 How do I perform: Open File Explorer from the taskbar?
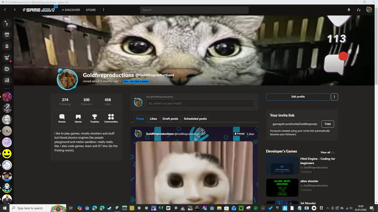[219, 208]
